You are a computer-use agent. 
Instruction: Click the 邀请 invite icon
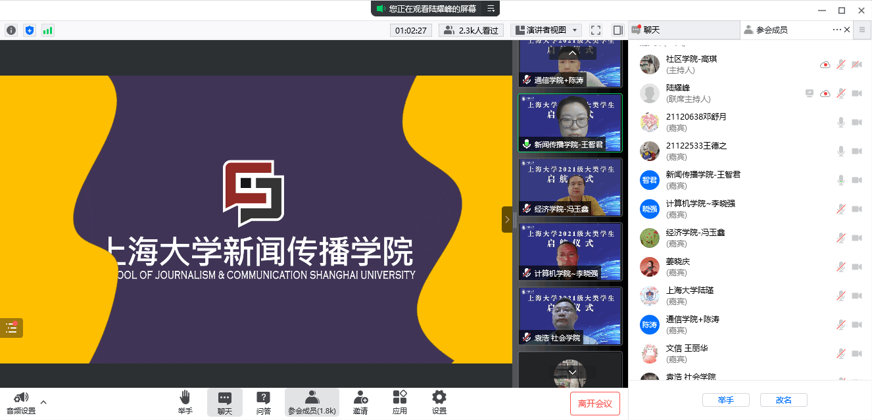[360, 404]
